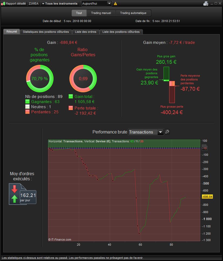Image resolution: width=223 pixels, height=261 pixels.
Task: Expand the Tous les instruments dropdown
Action: tap(59, 3)
